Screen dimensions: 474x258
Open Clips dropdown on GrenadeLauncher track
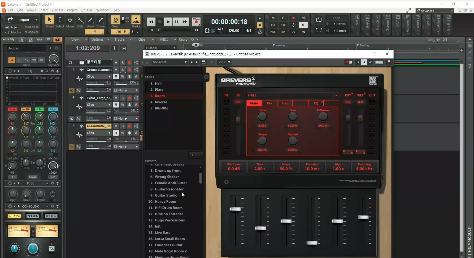coord(99,77)
